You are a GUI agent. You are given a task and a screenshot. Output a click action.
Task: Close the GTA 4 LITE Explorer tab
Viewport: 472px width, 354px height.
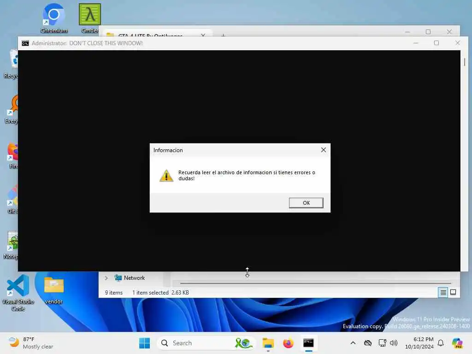click(203, 35)
